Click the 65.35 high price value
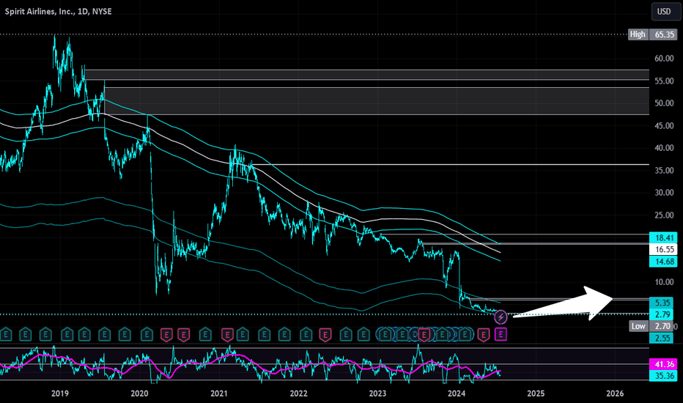 663,34
